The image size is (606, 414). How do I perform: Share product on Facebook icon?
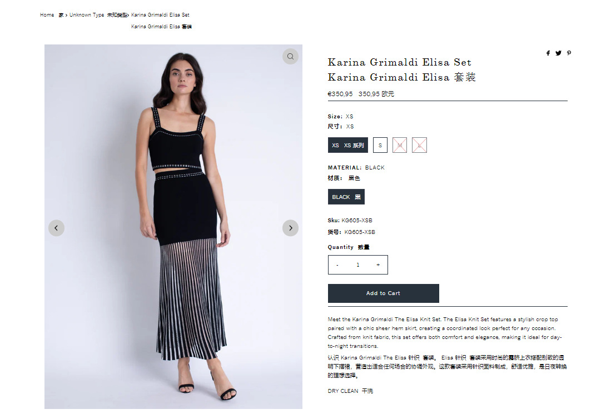tap(548, 53)
